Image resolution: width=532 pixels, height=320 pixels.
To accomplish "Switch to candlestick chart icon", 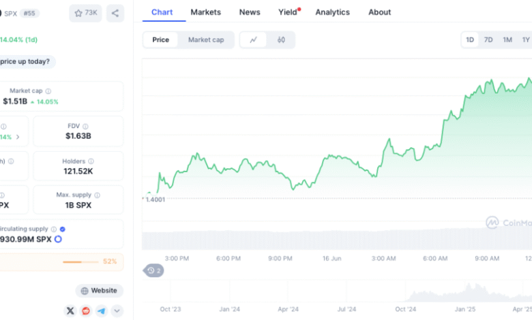I will [x=281, y=39].
